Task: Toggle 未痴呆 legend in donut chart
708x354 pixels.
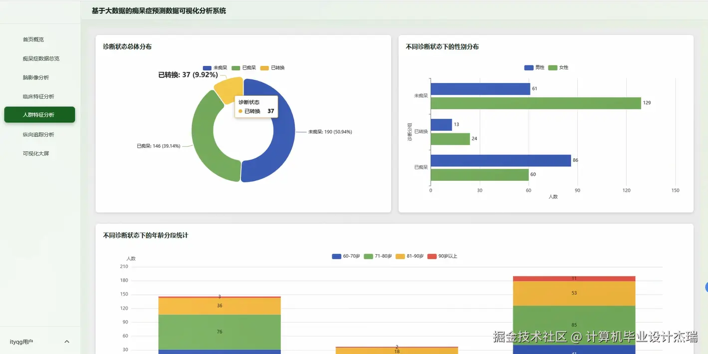Action: pos(215,68)
